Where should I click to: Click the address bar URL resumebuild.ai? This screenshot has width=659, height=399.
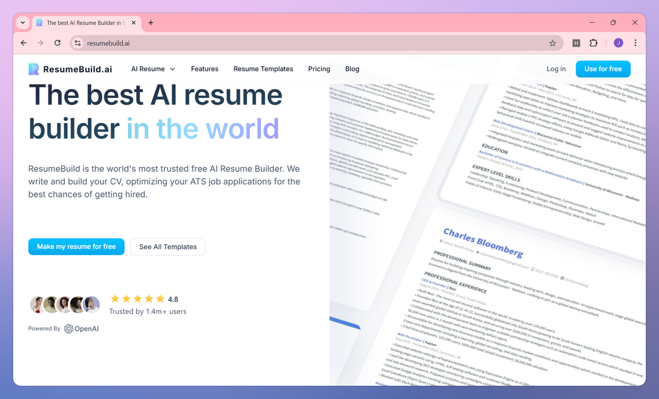pyautogui.click(x=108, y=43)
